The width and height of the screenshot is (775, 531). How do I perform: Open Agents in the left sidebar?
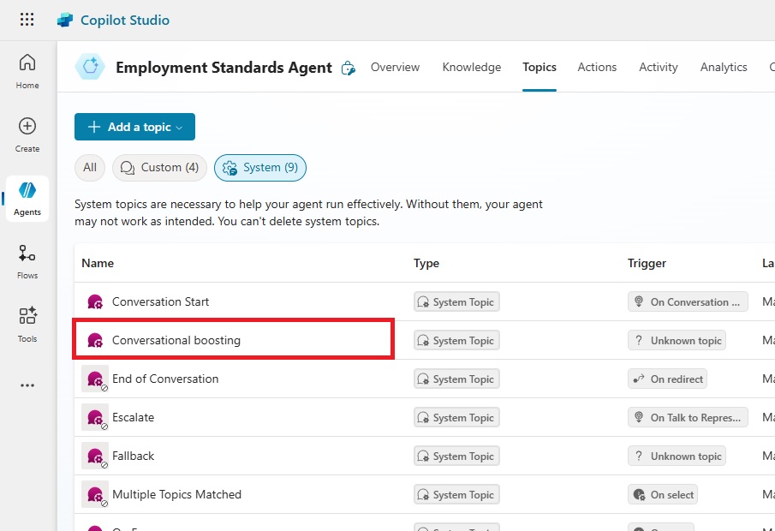coord(27,198)
